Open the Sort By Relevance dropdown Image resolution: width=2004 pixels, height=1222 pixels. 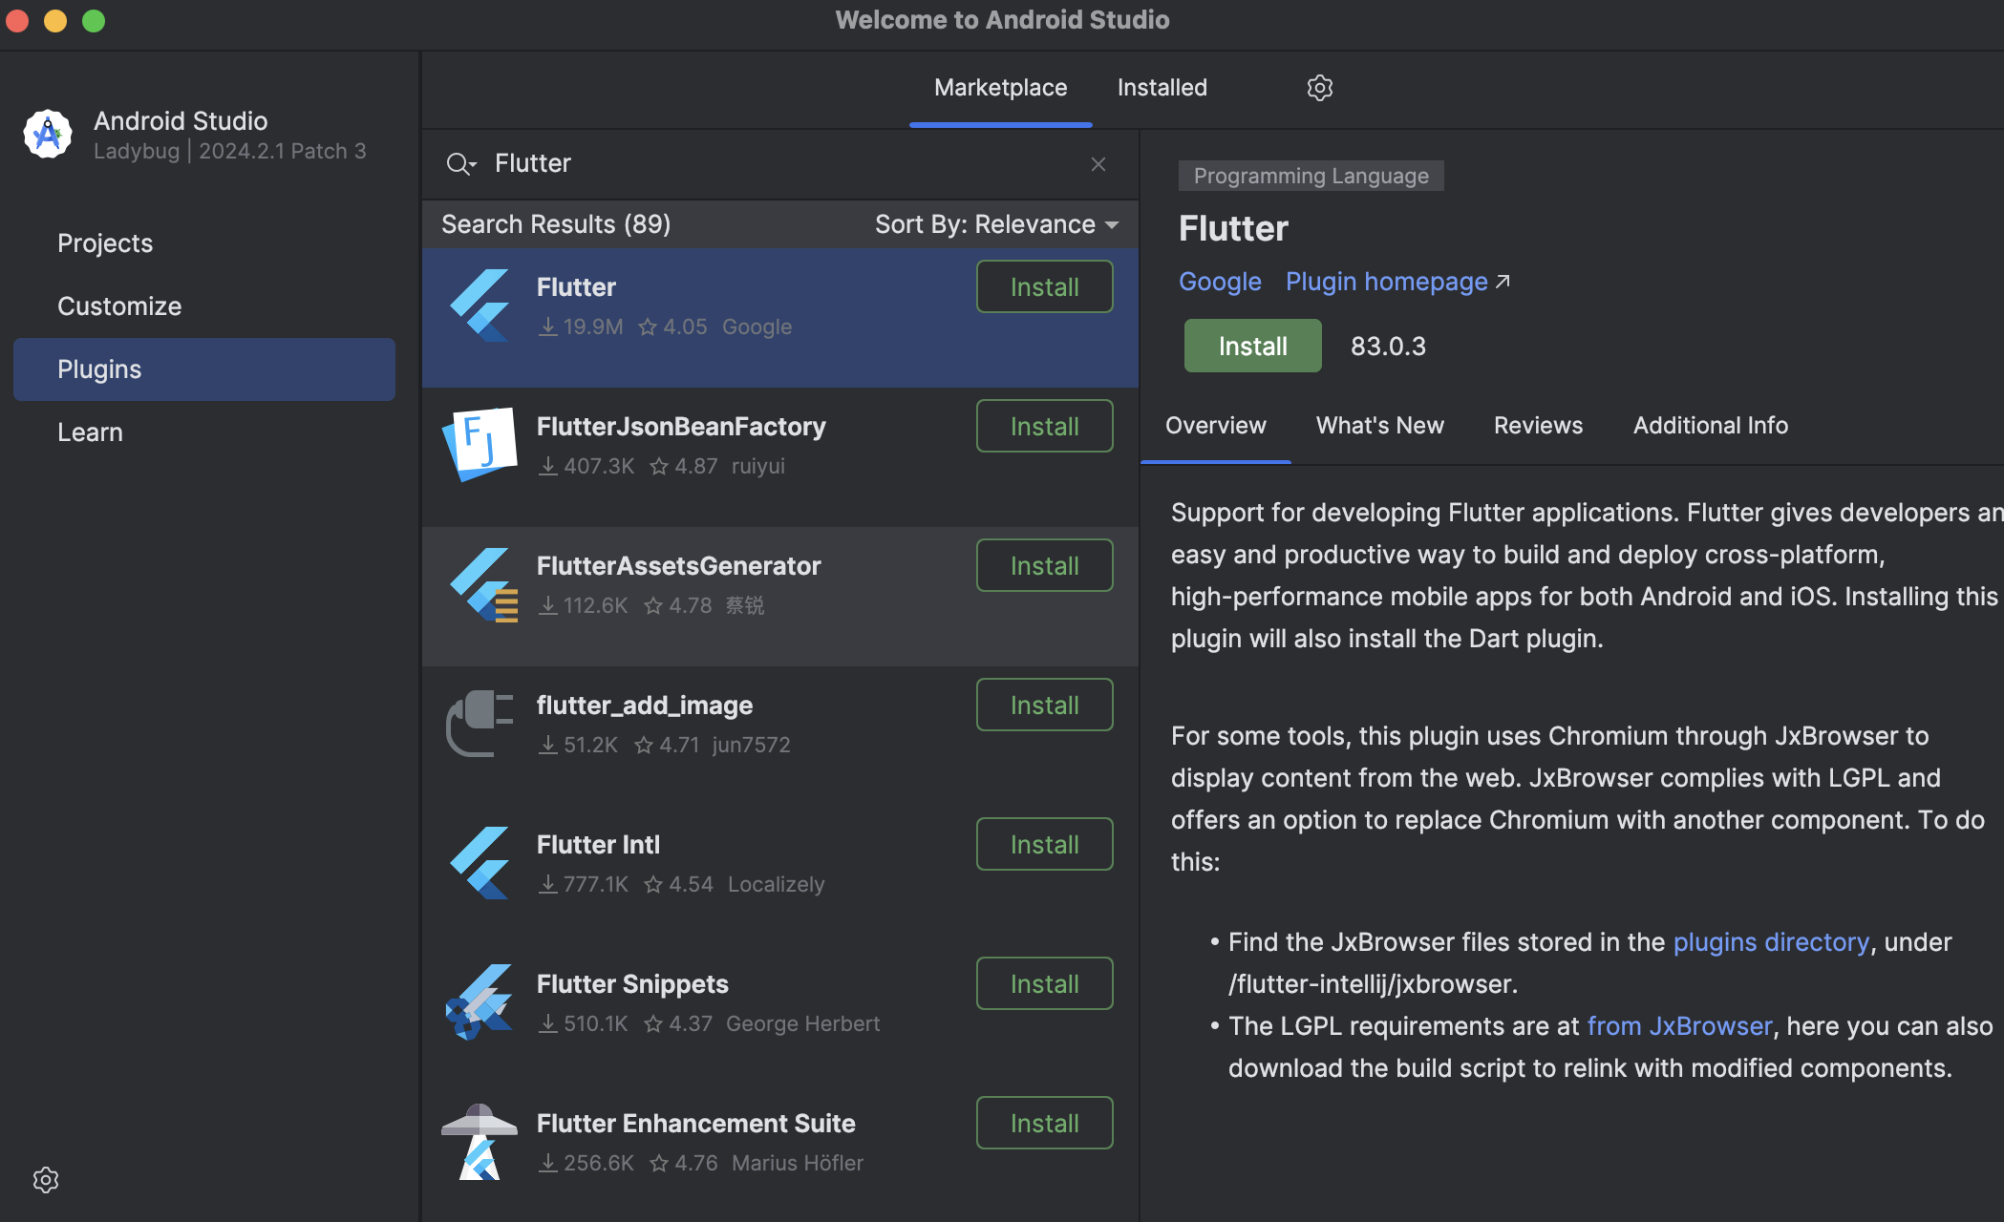[x=996, y=224]
